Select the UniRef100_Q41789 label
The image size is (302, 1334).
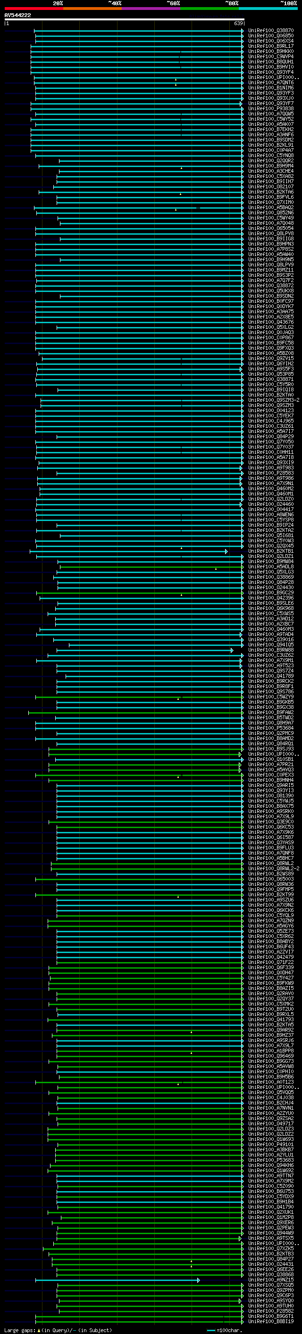click(270, 676)
